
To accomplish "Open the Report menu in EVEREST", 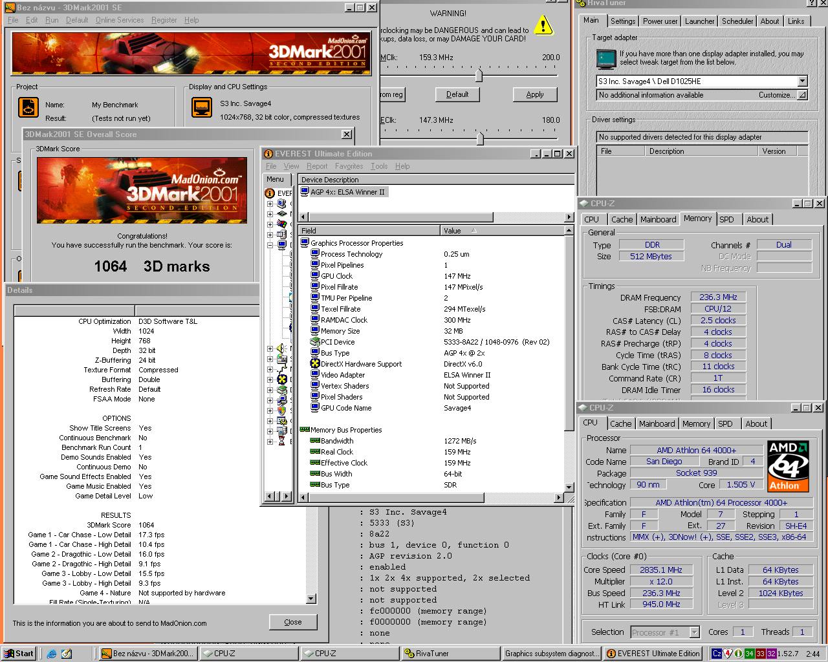I will [317, 166].
